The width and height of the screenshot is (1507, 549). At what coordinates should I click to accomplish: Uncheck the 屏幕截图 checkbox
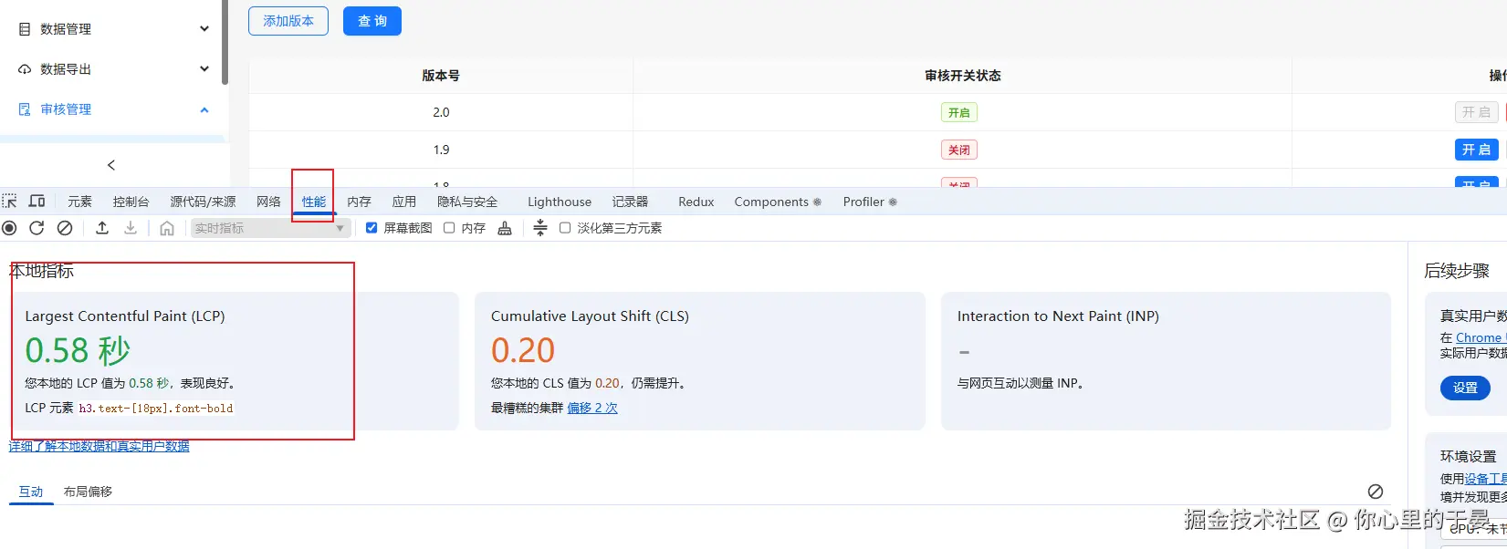click(372, 228)
